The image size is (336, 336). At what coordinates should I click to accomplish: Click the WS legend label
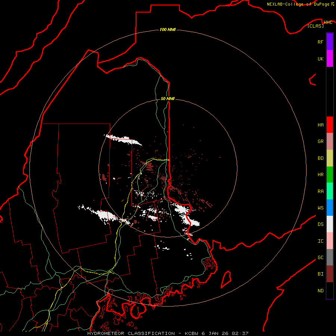(x=320, y=208)
